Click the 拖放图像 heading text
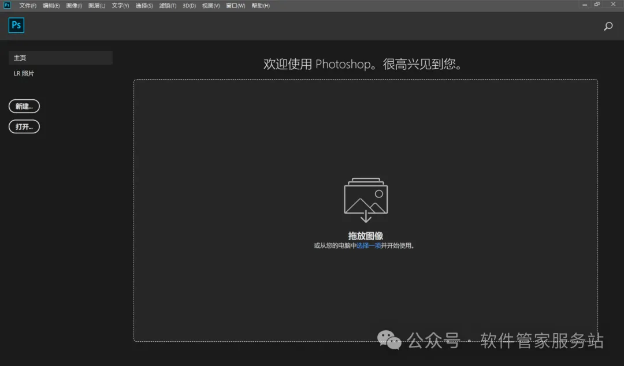624x366 pixels. [365, 236]
